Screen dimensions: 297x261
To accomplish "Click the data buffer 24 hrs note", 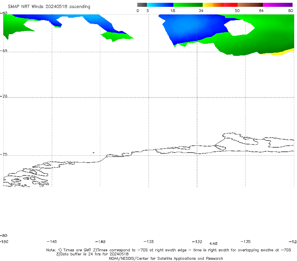I will tap(92, 254).
